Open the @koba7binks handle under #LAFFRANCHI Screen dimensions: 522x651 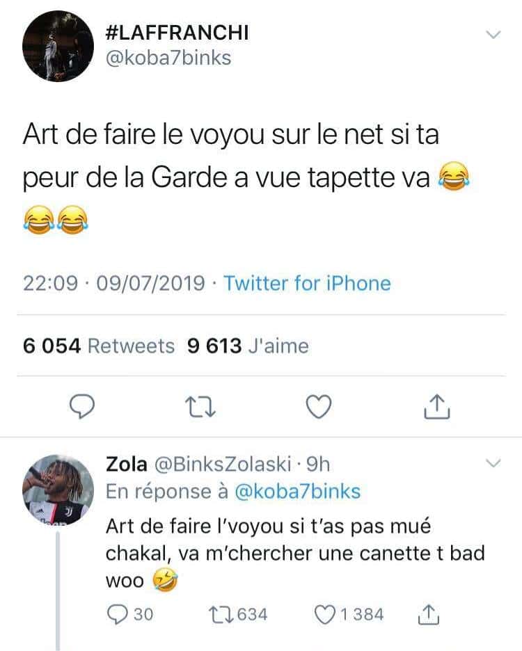[x=168, y=58]
